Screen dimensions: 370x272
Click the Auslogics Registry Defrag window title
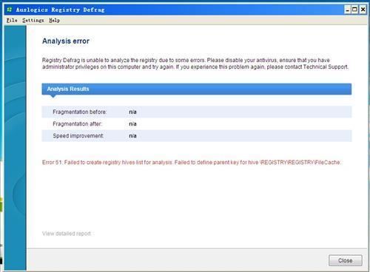60,10
